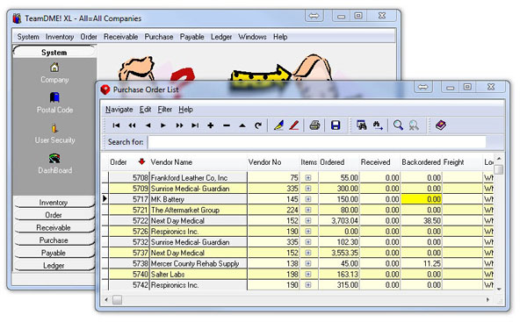Open the Ledger menu in main menu bar
Image resolution: width=527 pixels, height=322 pixels.
221,37
